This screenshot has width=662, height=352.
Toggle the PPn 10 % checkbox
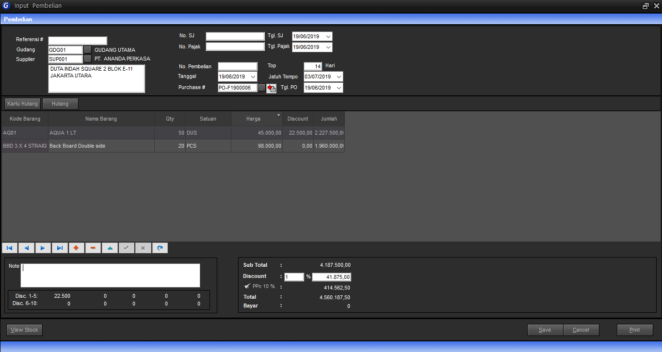(247, 286)
